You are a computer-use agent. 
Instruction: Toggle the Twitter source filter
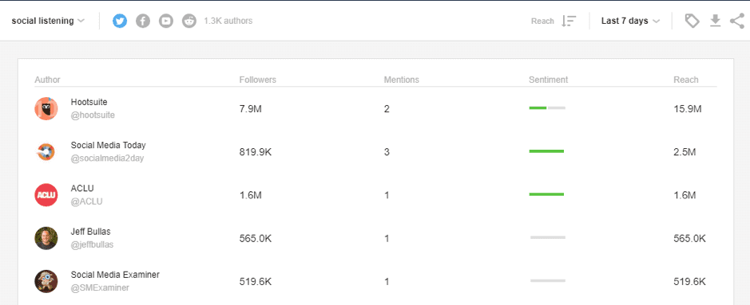[120, 21]
